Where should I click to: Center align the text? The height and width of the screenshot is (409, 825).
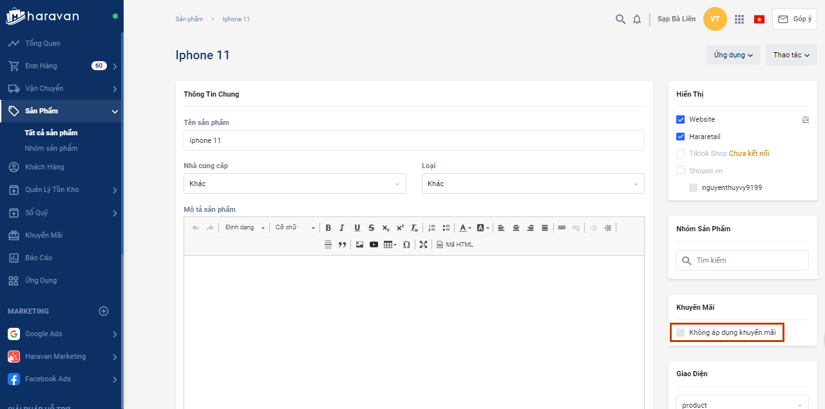click(x=516, y=227)
